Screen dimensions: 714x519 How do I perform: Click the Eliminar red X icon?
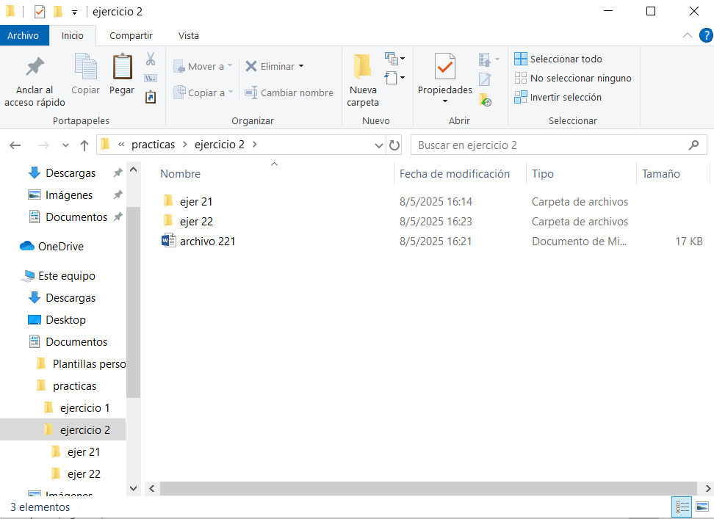coord(251,66)
